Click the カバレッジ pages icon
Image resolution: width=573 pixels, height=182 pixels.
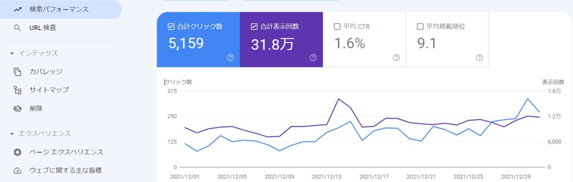[18, 71]
